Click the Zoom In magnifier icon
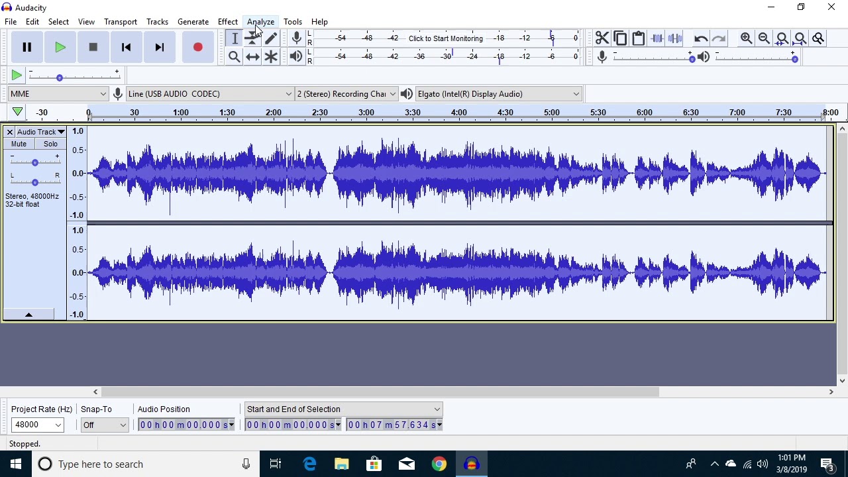 pos(746,38)
